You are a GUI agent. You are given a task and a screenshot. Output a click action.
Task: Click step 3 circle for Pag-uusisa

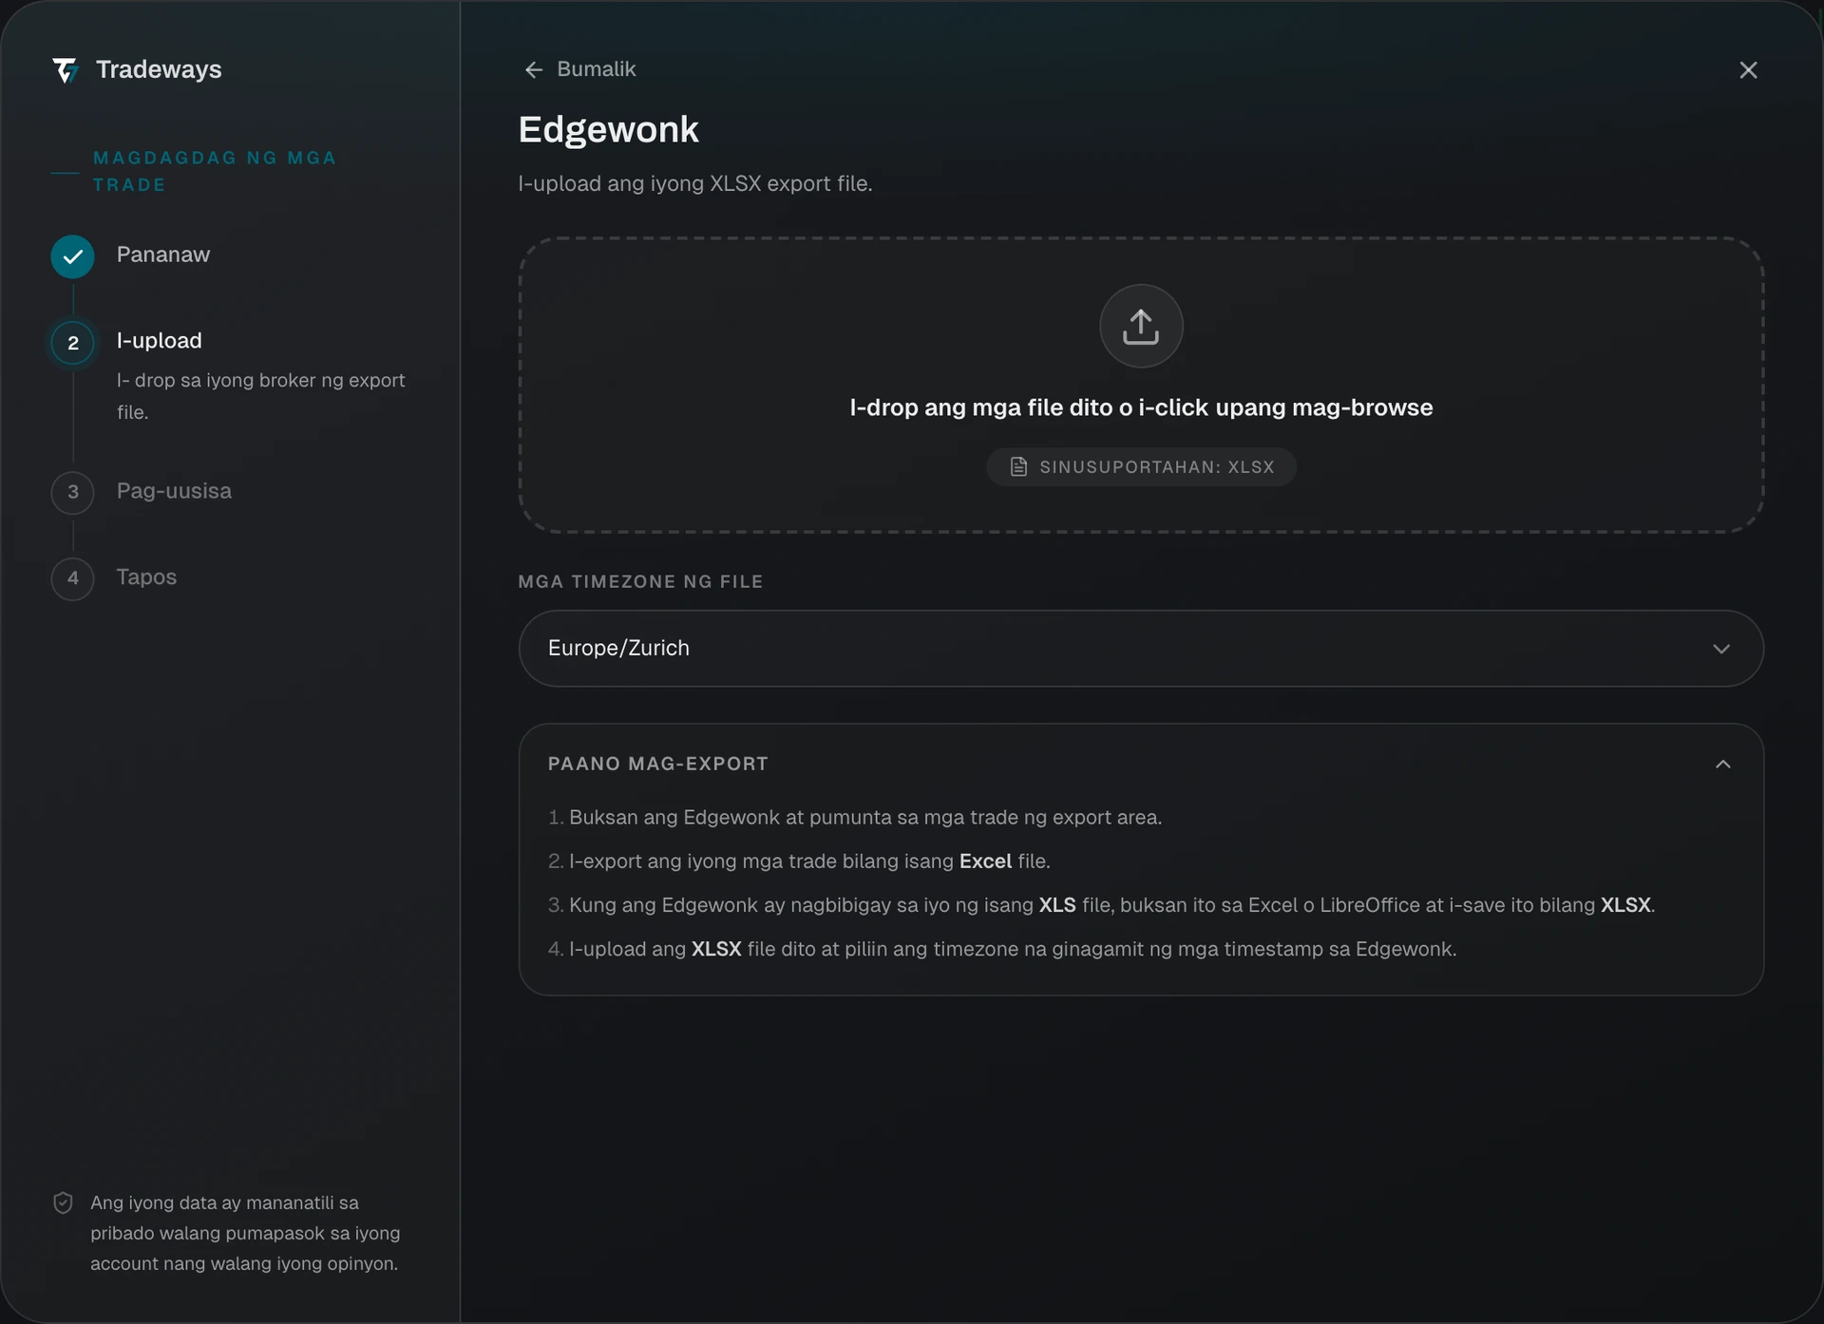tap(72, 492)
